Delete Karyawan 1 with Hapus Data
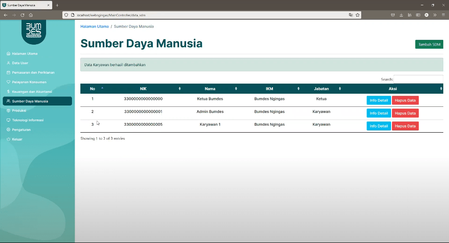The width and height of the screenshot is (449, 243). pos(405,126)
